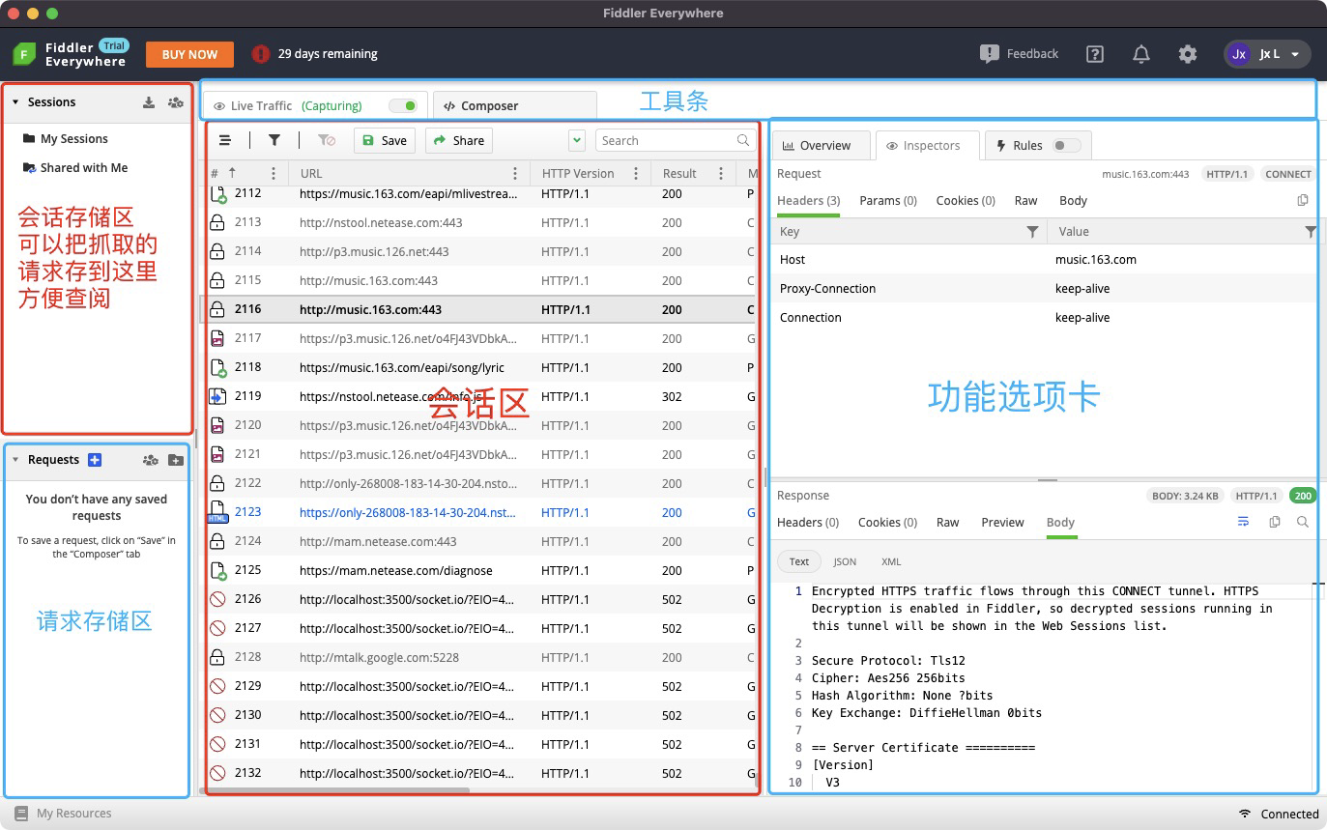Click the request/response splitter handle

tap(1047, 479)
